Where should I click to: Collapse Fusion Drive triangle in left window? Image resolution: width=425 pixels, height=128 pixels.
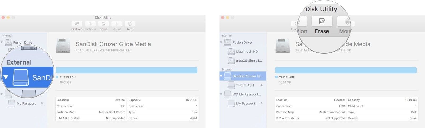(2, 42)
